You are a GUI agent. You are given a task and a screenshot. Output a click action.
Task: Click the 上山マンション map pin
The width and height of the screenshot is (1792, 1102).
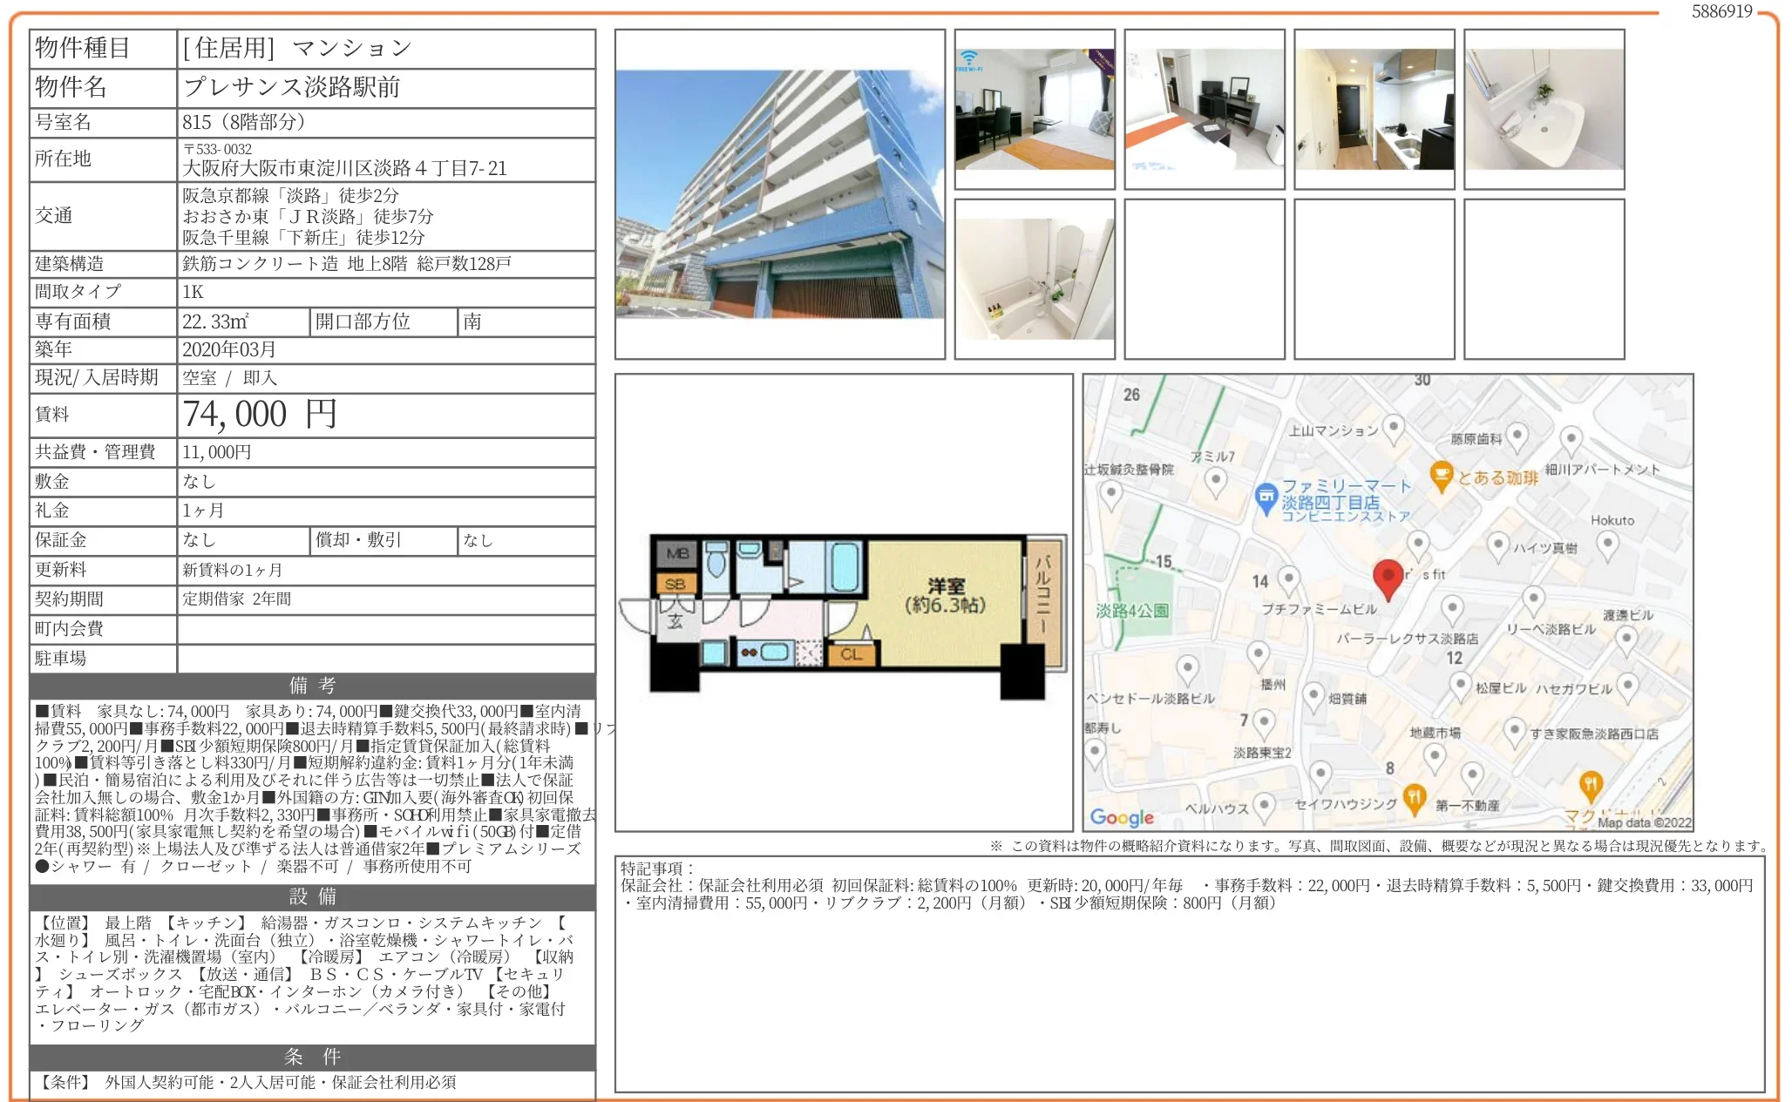coord(1394,428)
